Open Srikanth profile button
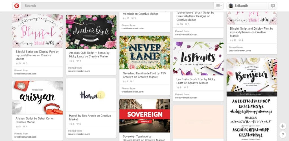Viewport: 289px width, 141px height. click(x=247, y=6)
